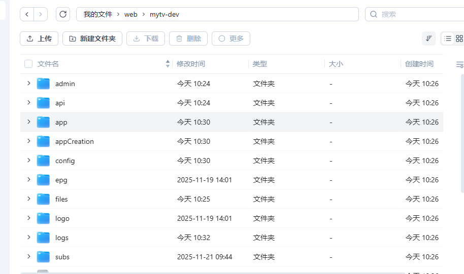Expand the api folder row
Screen dimensions: 464x274
[29, 102]
